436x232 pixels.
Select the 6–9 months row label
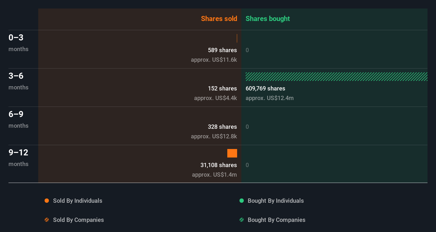pyautogui.click(x=18, y=119)
